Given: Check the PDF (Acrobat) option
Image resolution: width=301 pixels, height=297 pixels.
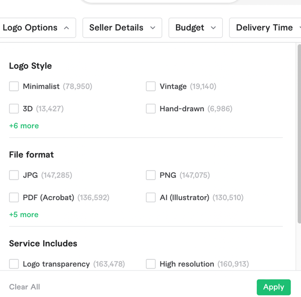Looking at the screenshot, I should pyautogui.click(x=14, y=197).
